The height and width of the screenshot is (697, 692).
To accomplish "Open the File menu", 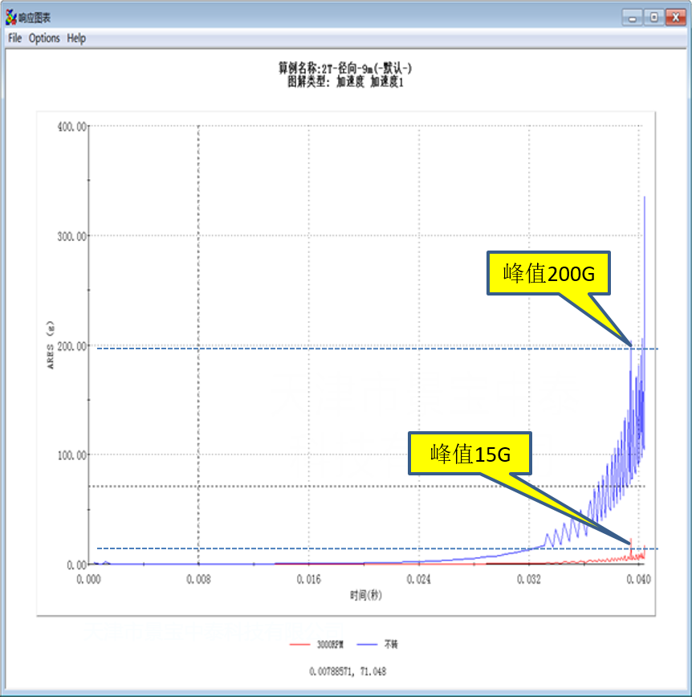I will pos(14,39).
